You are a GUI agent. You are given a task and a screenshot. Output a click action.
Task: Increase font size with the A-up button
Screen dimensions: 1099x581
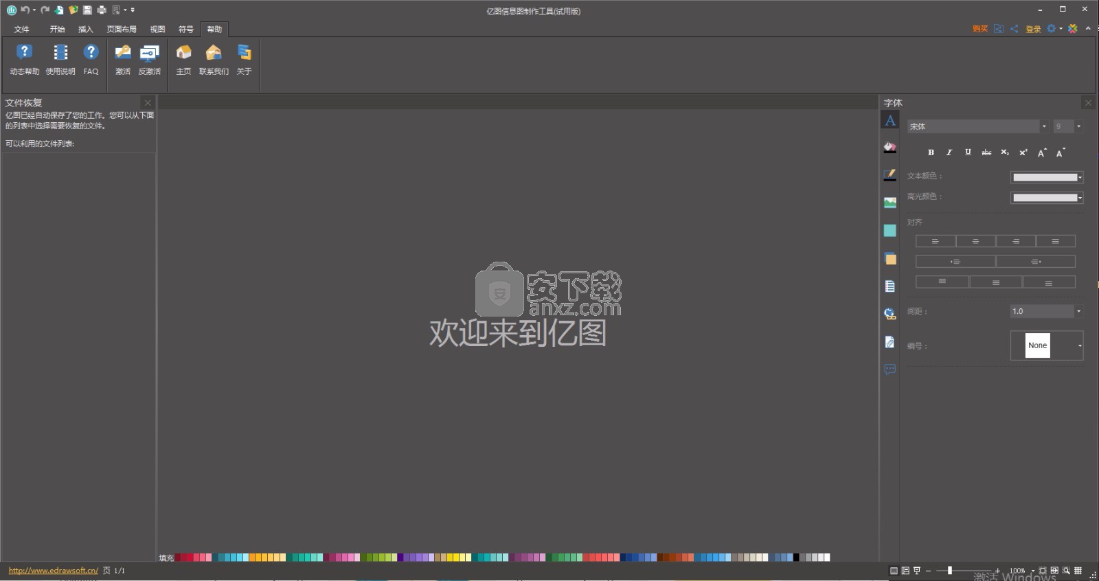click(1042, 152)
